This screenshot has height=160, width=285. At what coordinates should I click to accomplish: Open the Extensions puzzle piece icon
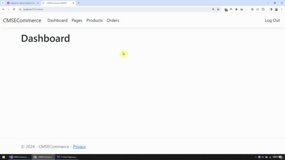pos(263,9)
